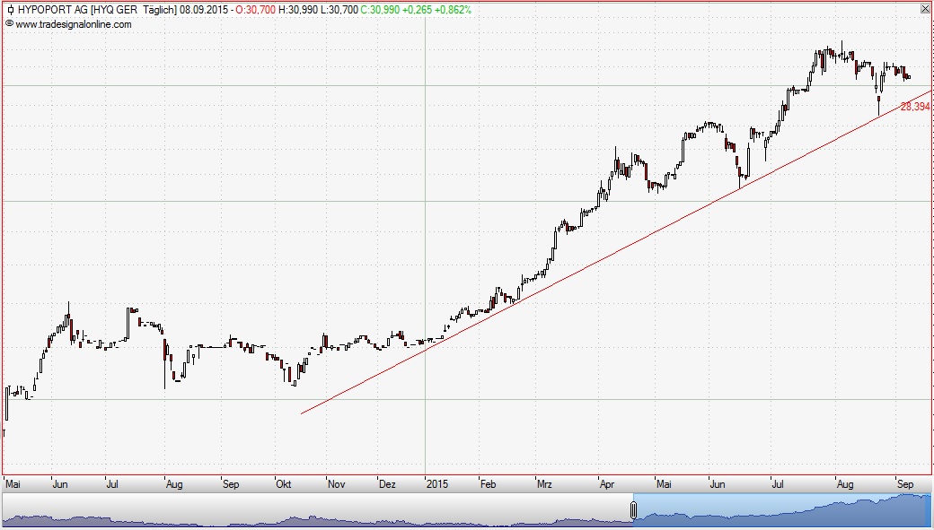Click the Mrz label on the time axis
934x530 pixels.
point(544,484)
